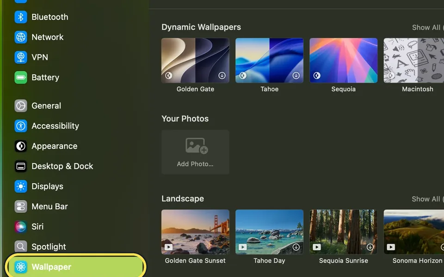444x277 pixels.
Task: Click dynamic mode icon on Sequoia
Action: (317, 75)
